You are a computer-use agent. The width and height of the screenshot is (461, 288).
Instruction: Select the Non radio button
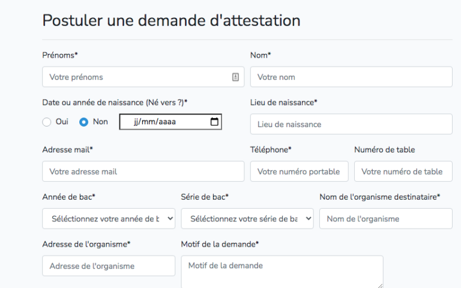coord(84,122)
